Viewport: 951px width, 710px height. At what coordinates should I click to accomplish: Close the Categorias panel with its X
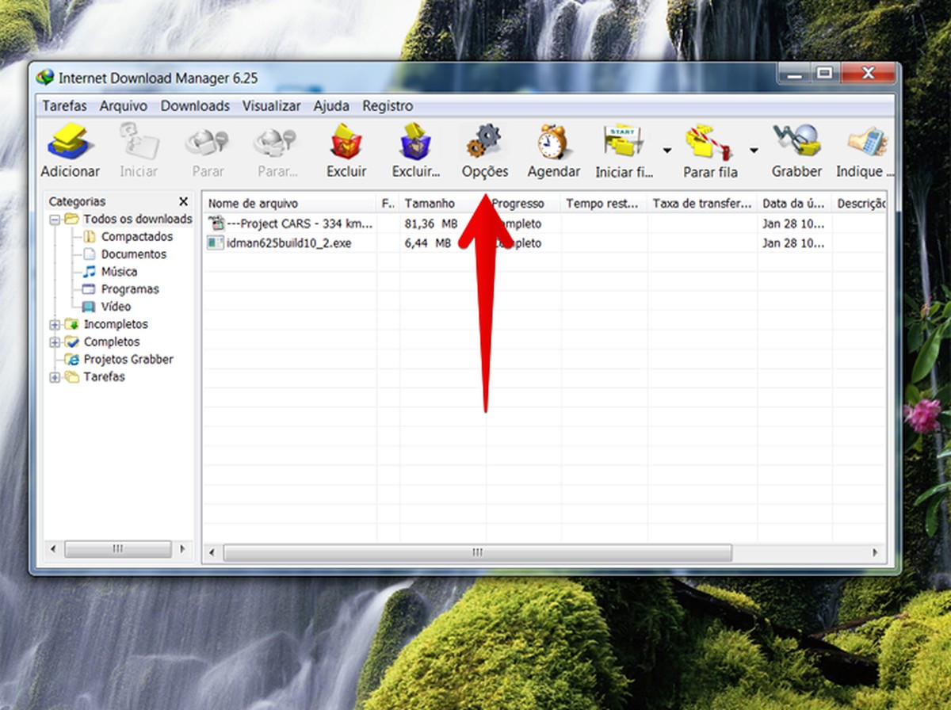click(183, 201)
